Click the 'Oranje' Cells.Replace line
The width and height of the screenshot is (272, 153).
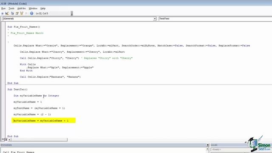pos(132,45)
